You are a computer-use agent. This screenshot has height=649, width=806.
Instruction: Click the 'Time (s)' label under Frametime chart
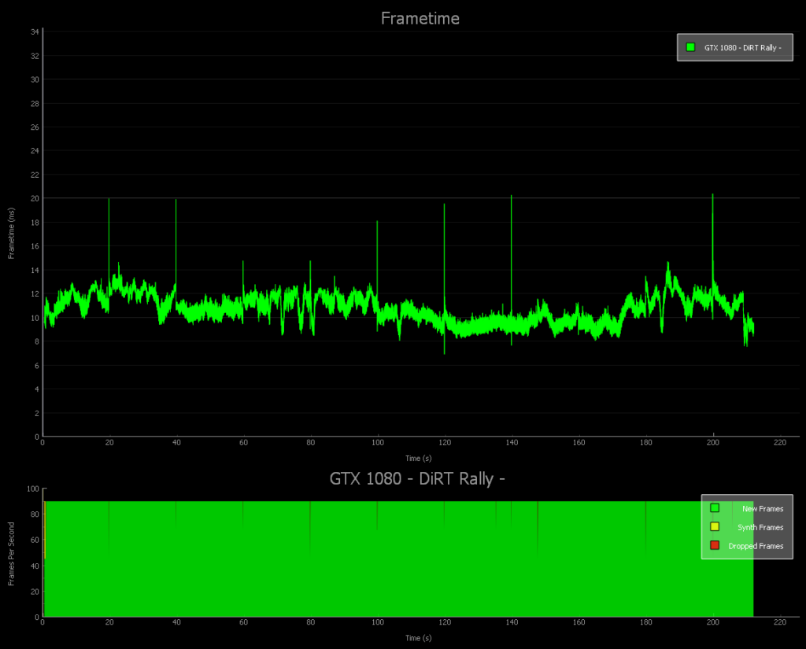pyautogui.click(x=418, y=458)
